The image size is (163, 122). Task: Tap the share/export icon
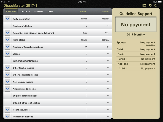144,5
